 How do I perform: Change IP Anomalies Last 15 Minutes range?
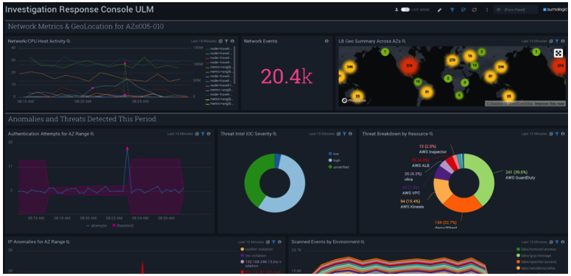pyautogui.click(x=251, y=241)
